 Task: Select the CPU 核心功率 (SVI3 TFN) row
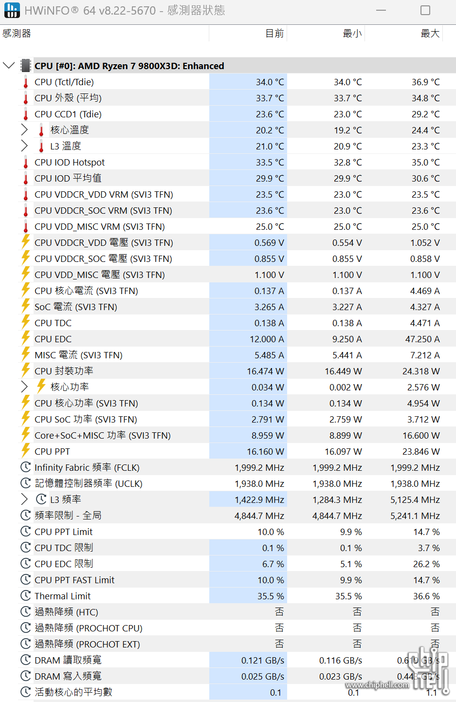pos(237,403)
